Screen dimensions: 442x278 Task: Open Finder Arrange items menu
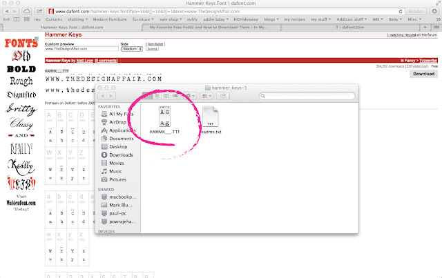206,96
